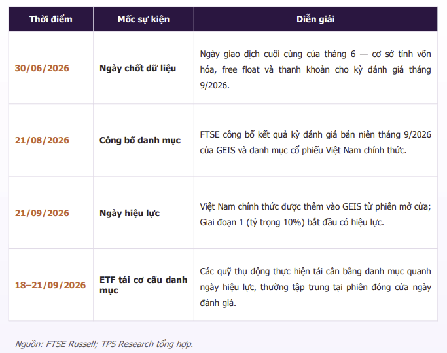Click description starting 'FTSE công bố kết quả'
The height and width of the screenshot is (353, 447).
tap(315, 142)
